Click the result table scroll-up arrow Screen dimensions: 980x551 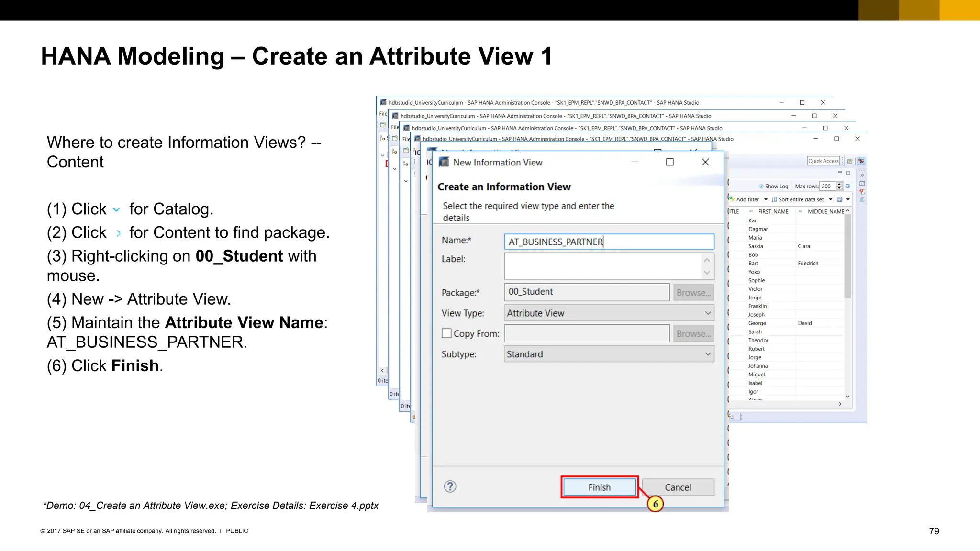[x=847, y=211]
